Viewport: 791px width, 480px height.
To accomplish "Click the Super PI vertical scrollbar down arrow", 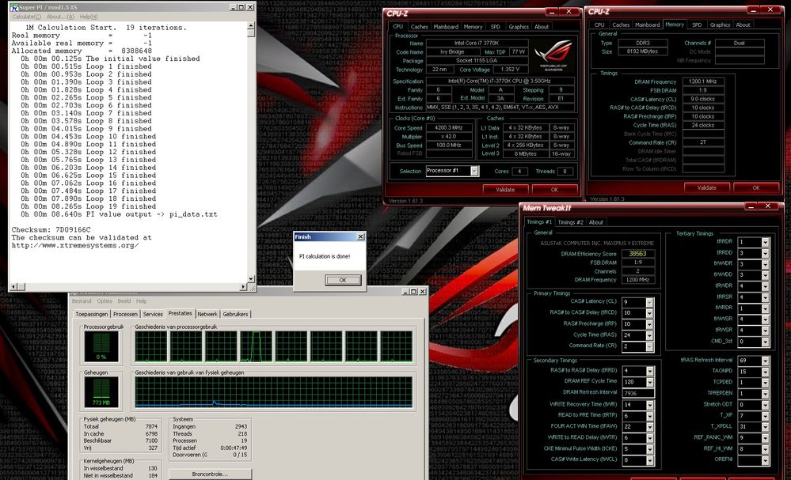I will pyautogui.click(x=251, y=279).
